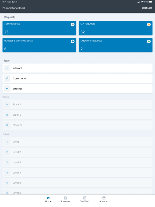Select the Block B row
Image resolution: width=155 pixels, height=207 pixels.
[x=77, y=115]
